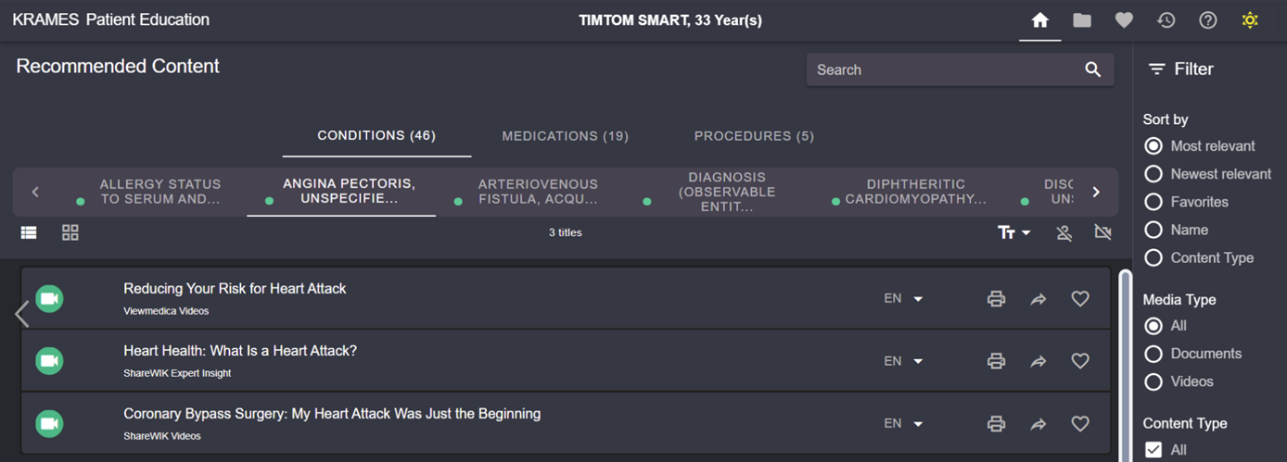Switch to Medications (19) tab

(565, 136)
